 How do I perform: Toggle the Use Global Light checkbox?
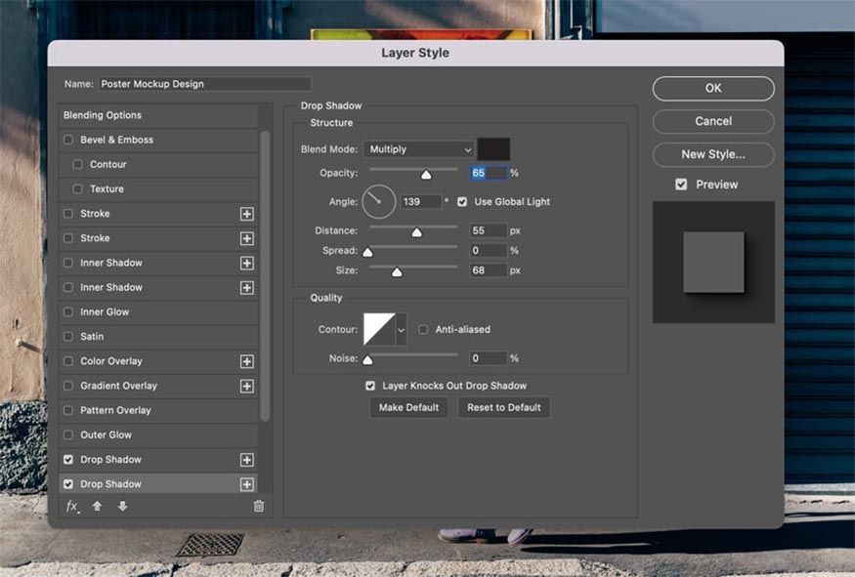tap(462, 202)
